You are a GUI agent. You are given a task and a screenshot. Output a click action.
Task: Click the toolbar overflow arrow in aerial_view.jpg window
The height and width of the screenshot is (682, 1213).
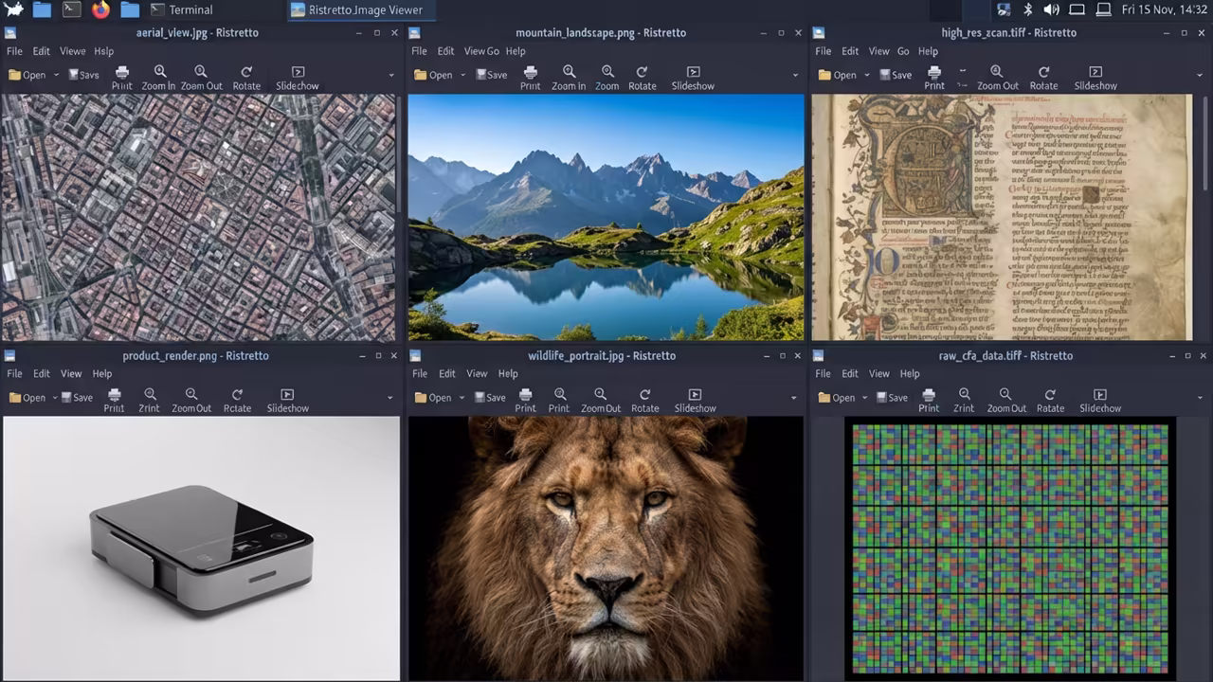click(391, 75)
